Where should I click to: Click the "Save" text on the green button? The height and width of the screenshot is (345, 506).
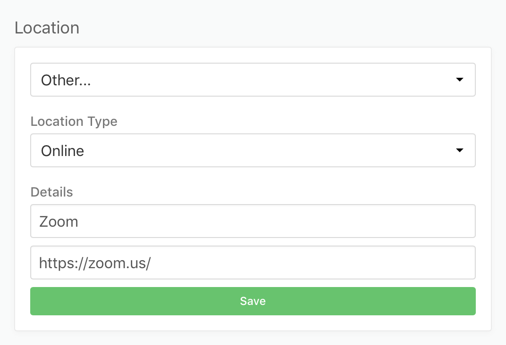pyautogui.click(x=253, y=301)
